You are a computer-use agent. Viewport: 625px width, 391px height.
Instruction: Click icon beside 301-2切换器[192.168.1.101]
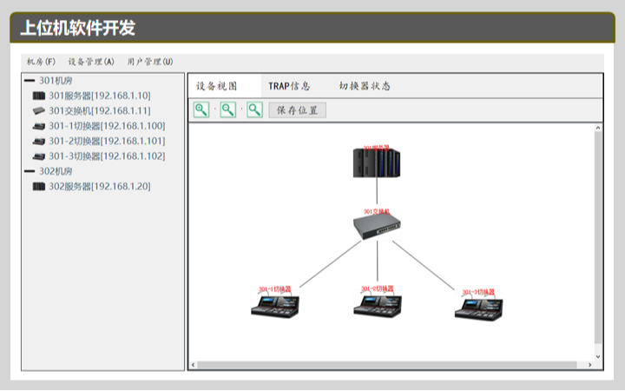[x=39, y=142]
